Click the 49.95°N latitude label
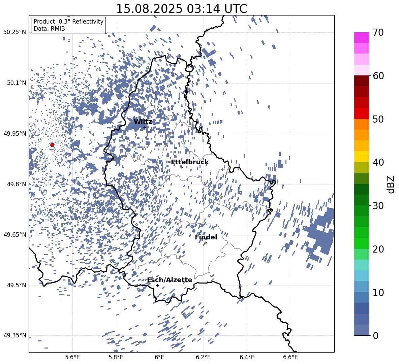Image resolution: width=399 pixels, height=364 pixels. coord(15,134)
